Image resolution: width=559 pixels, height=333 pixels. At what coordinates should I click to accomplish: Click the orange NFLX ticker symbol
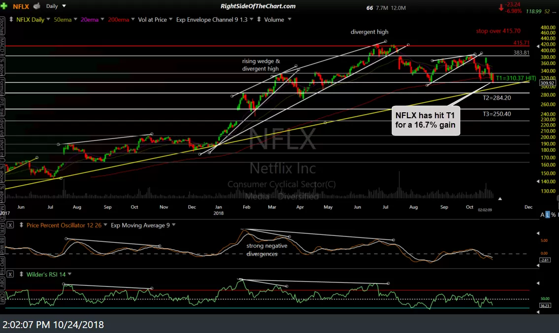pyautogui.click(x=21, y=6)
